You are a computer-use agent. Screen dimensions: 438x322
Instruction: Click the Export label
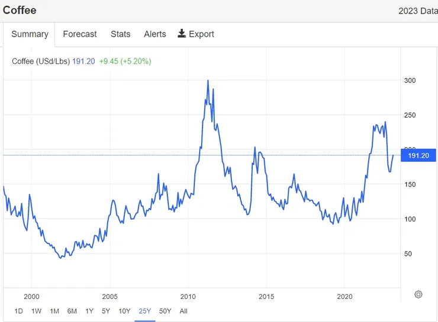coord(201,34)
